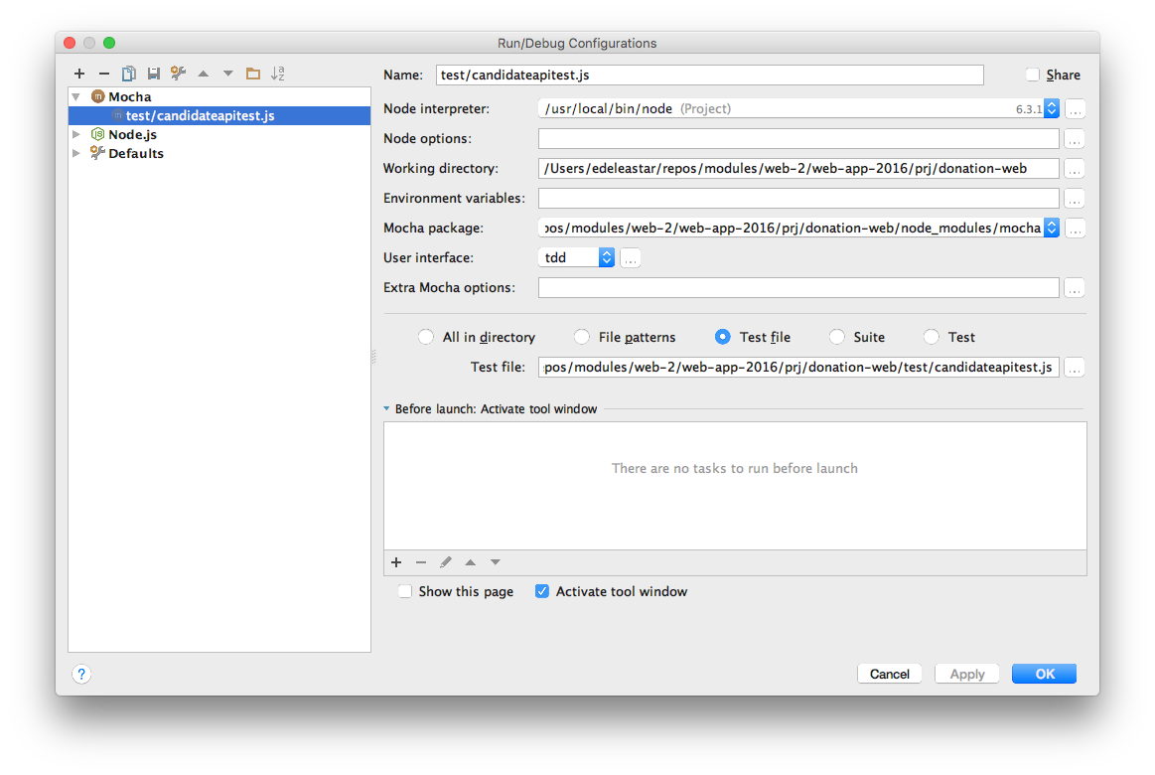Viewport: 1155px width, 775px height.
Task: Click the copy configuration icon
Action: 128,74
